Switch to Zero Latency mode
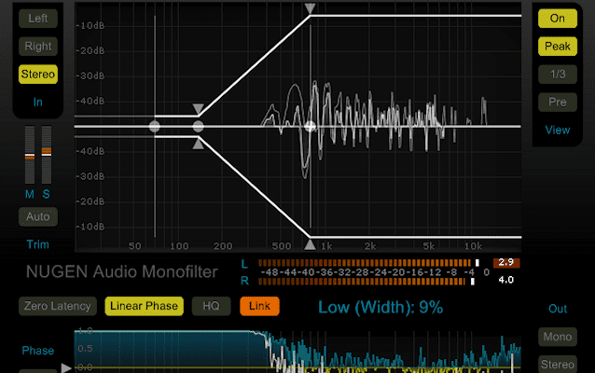The height and width of the screenshot is (373, 595). 58,305
